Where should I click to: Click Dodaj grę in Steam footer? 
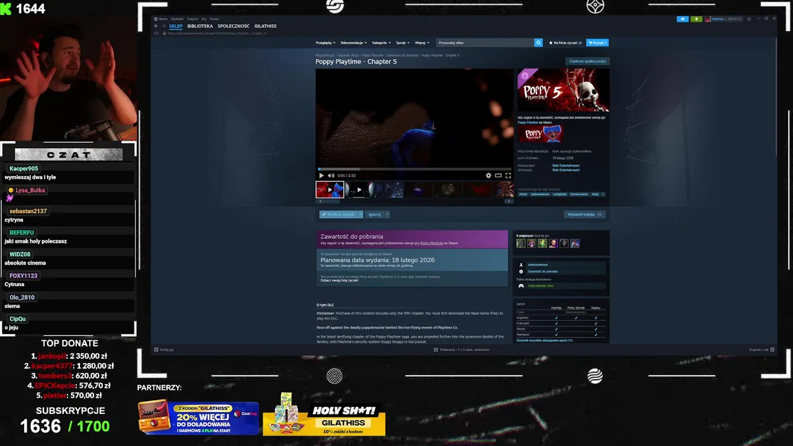click(x=164, y=349)
